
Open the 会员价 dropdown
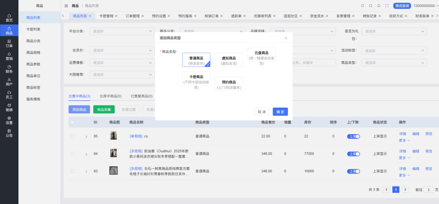tap(122, 51)
